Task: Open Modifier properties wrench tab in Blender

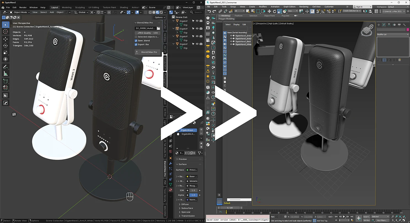Action: click(171, 163)
